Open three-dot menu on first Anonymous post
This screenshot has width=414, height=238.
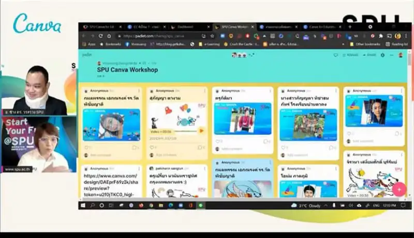(139, 91)
